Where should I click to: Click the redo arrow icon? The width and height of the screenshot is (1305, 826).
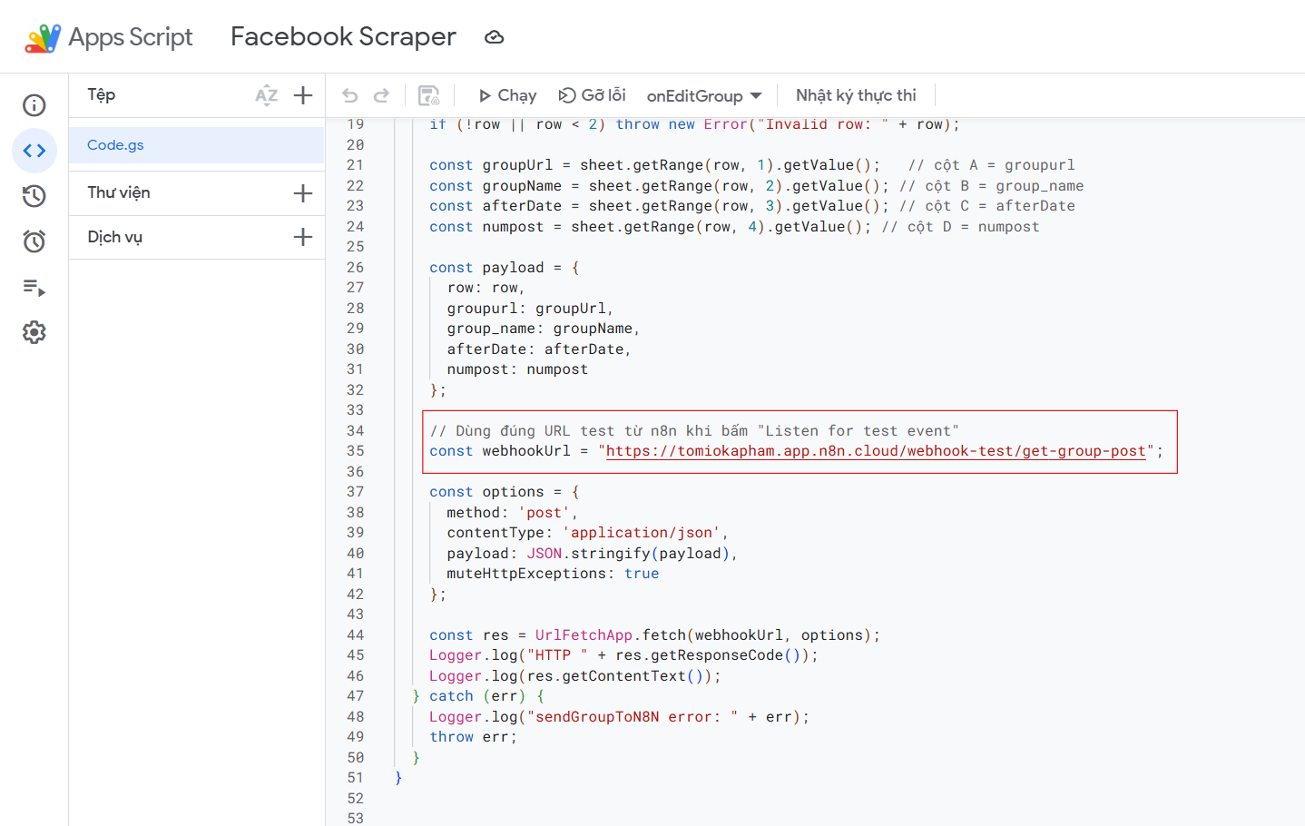click(382, 95)
